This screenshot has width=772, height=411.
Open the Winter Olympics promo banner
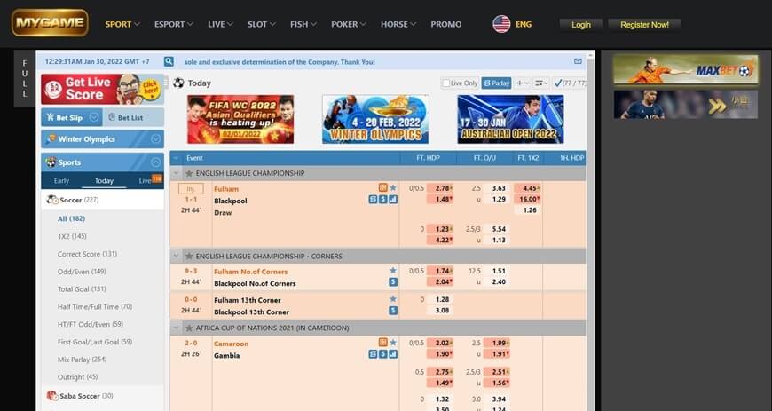pyautogui.click(x=375, y=119)
